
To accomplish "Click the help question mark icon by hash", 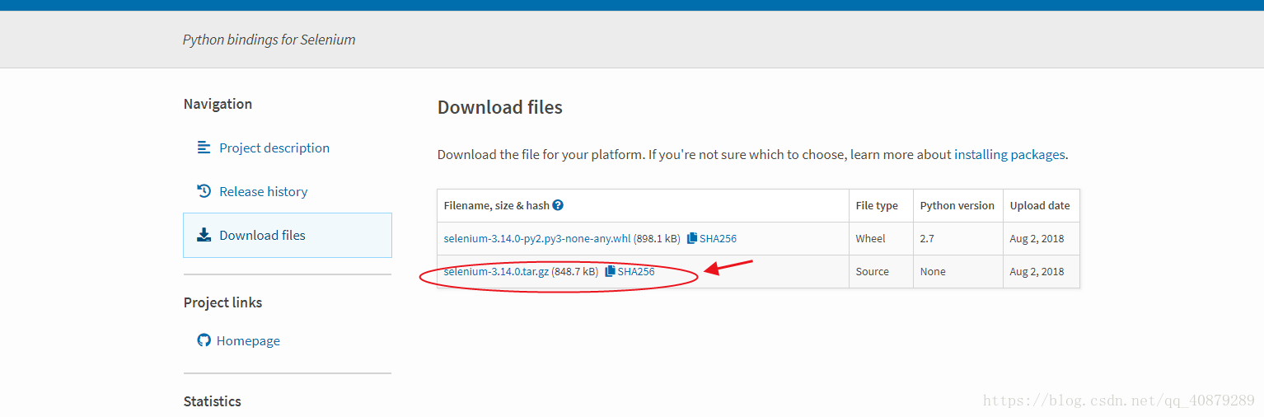I will pos(558,205).
